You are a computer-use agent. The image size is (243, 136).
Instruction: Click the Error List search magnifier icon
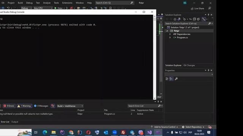[x=159, y=106]
